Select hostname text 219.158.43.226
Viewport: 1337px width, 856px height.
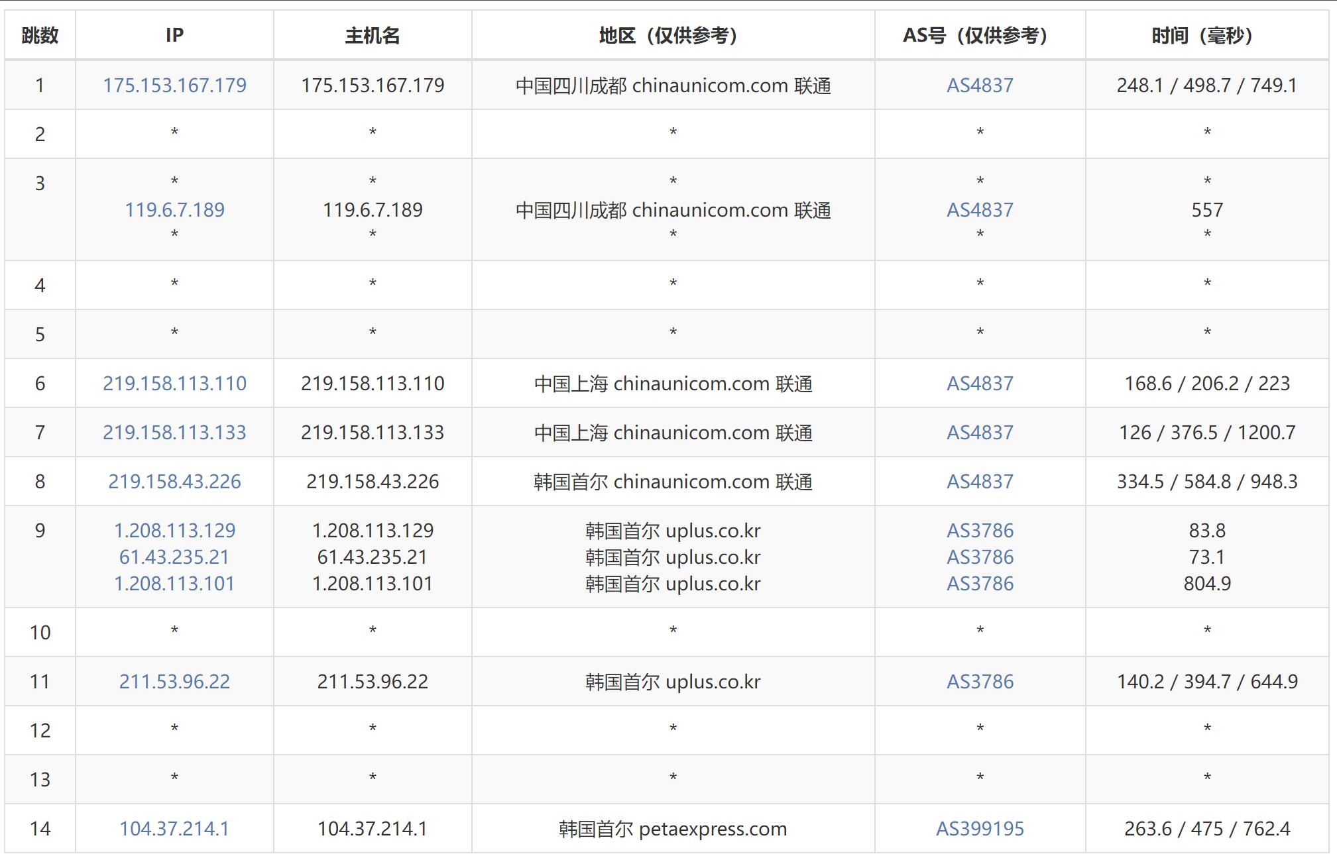point(373,482)
